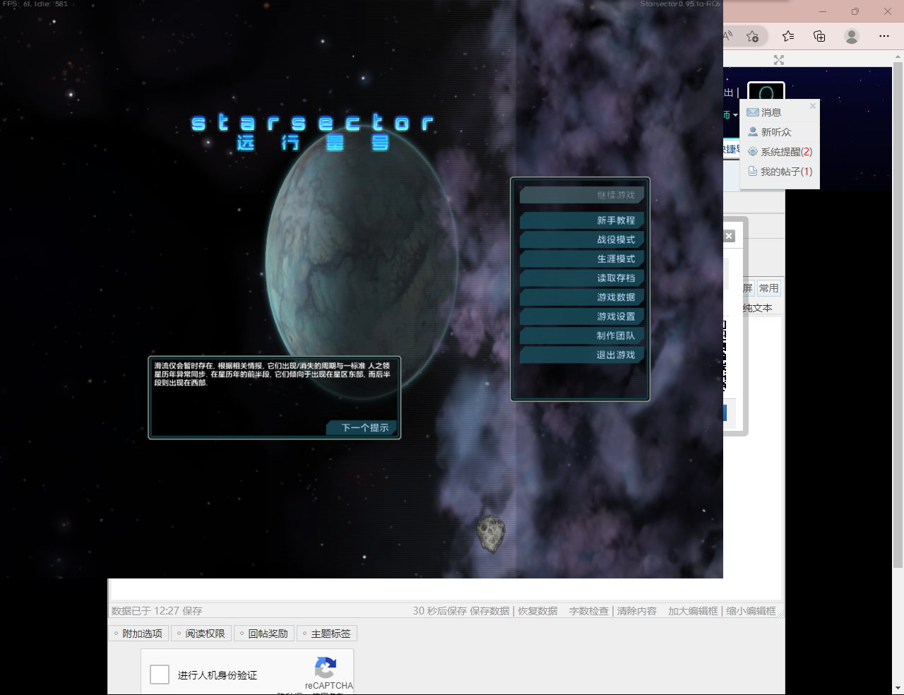904x695 pixels.
Task: Open the browser profile avatar
Action: click(852, 36)
